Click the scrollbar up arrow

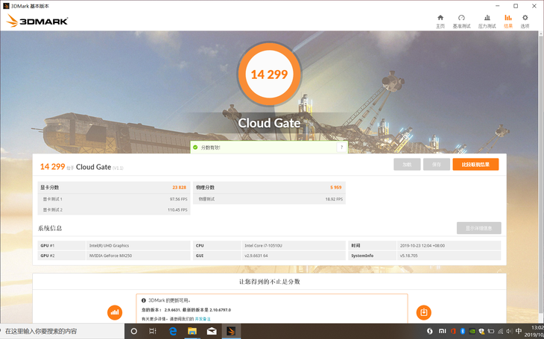click(x=541, y=34)
